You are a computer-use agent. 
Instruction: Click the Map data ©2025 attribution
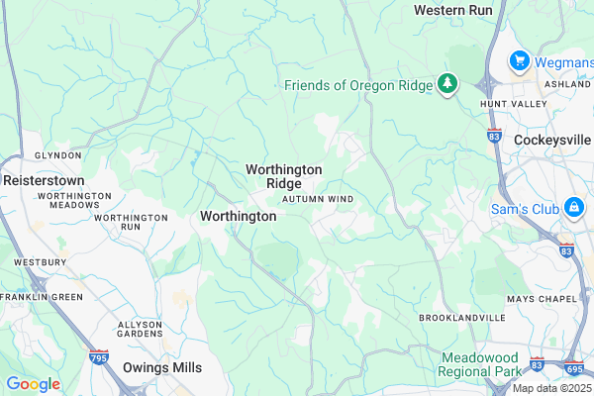552,388
